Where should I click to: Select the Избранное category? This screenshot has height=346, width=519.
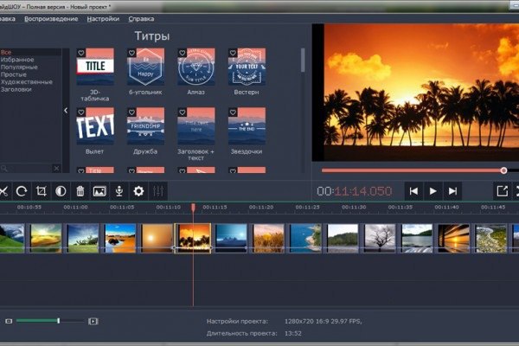(x=17, y=60)
